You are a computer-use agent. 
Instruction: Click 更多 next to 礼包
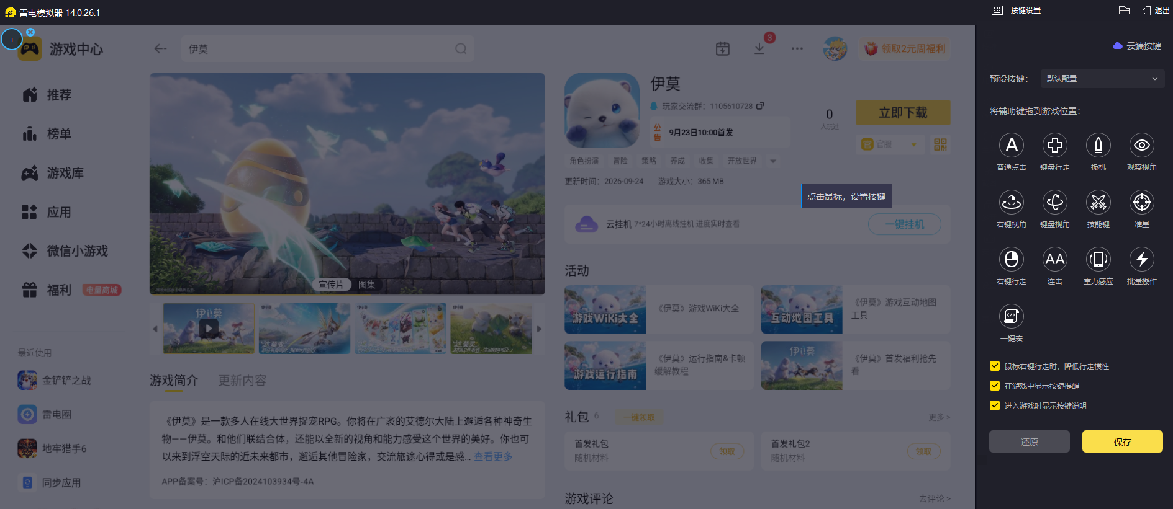point(939,417)
